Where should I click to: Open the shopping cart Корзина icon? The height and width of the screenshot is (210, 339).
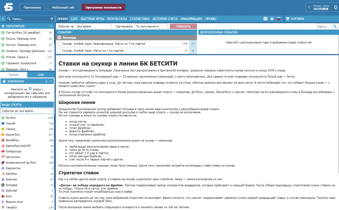tap(288, 19)
